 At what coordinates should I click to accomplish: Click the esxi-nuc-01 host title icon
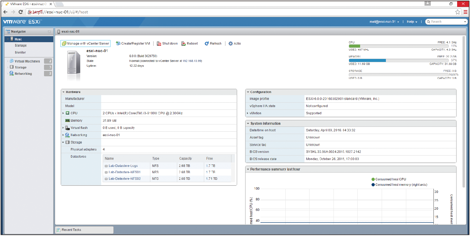(x=59, y=31)
